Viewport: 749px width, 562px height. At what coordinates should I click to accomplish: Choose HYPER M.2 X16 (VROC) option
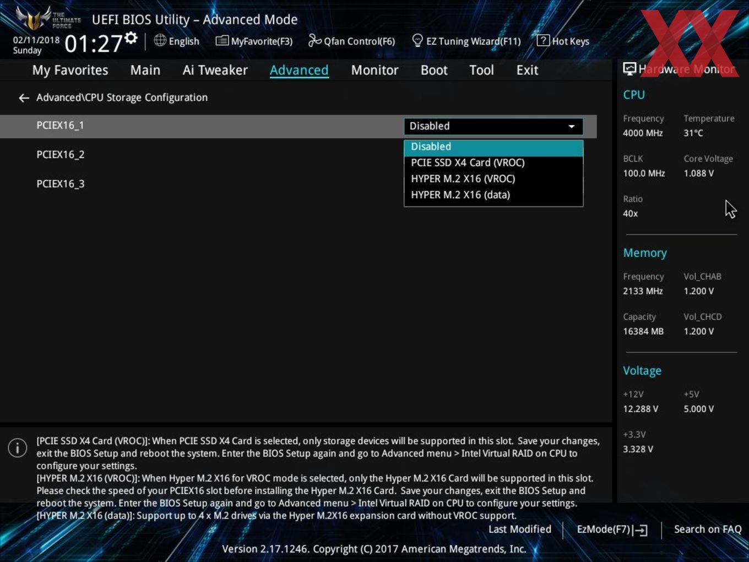[493, 179]
